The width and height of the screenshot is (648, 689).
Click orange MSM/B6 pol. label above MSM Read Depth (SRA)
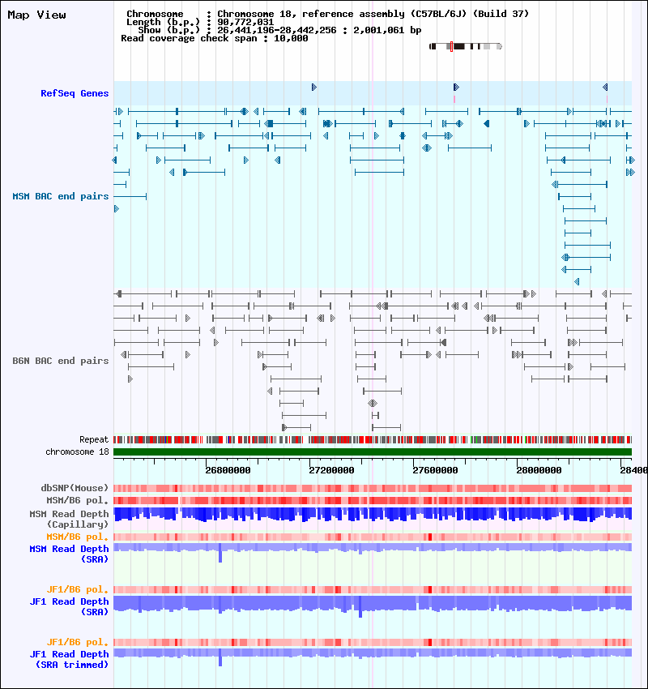77,537
